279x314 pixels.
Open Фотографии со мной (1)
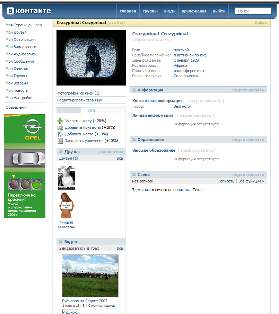78,93
